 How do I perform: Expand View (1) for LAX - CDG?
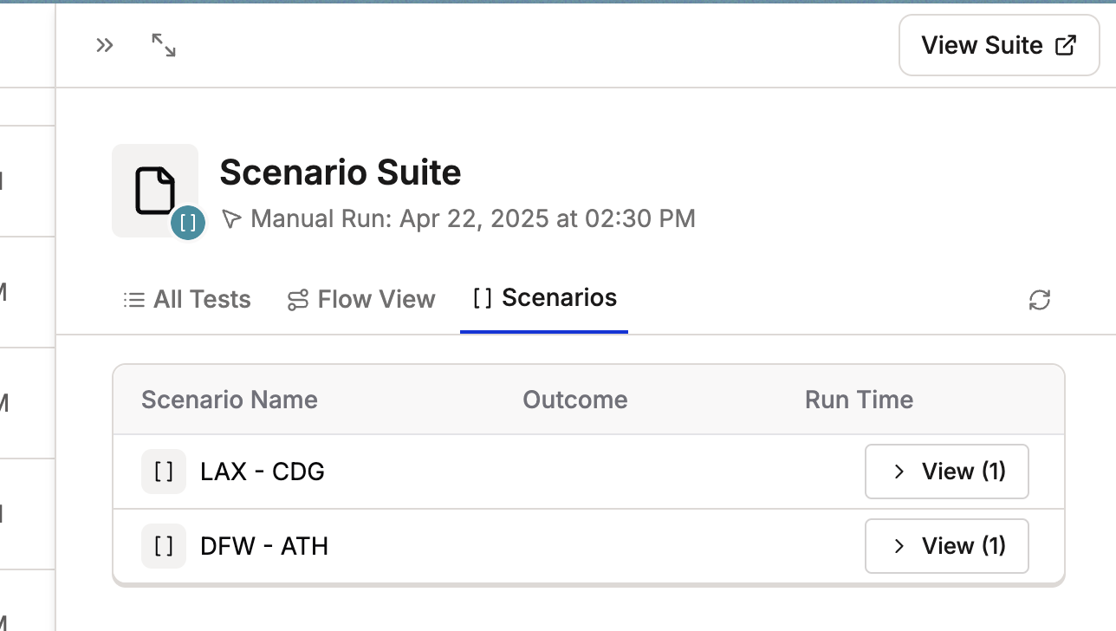[946, 472]
